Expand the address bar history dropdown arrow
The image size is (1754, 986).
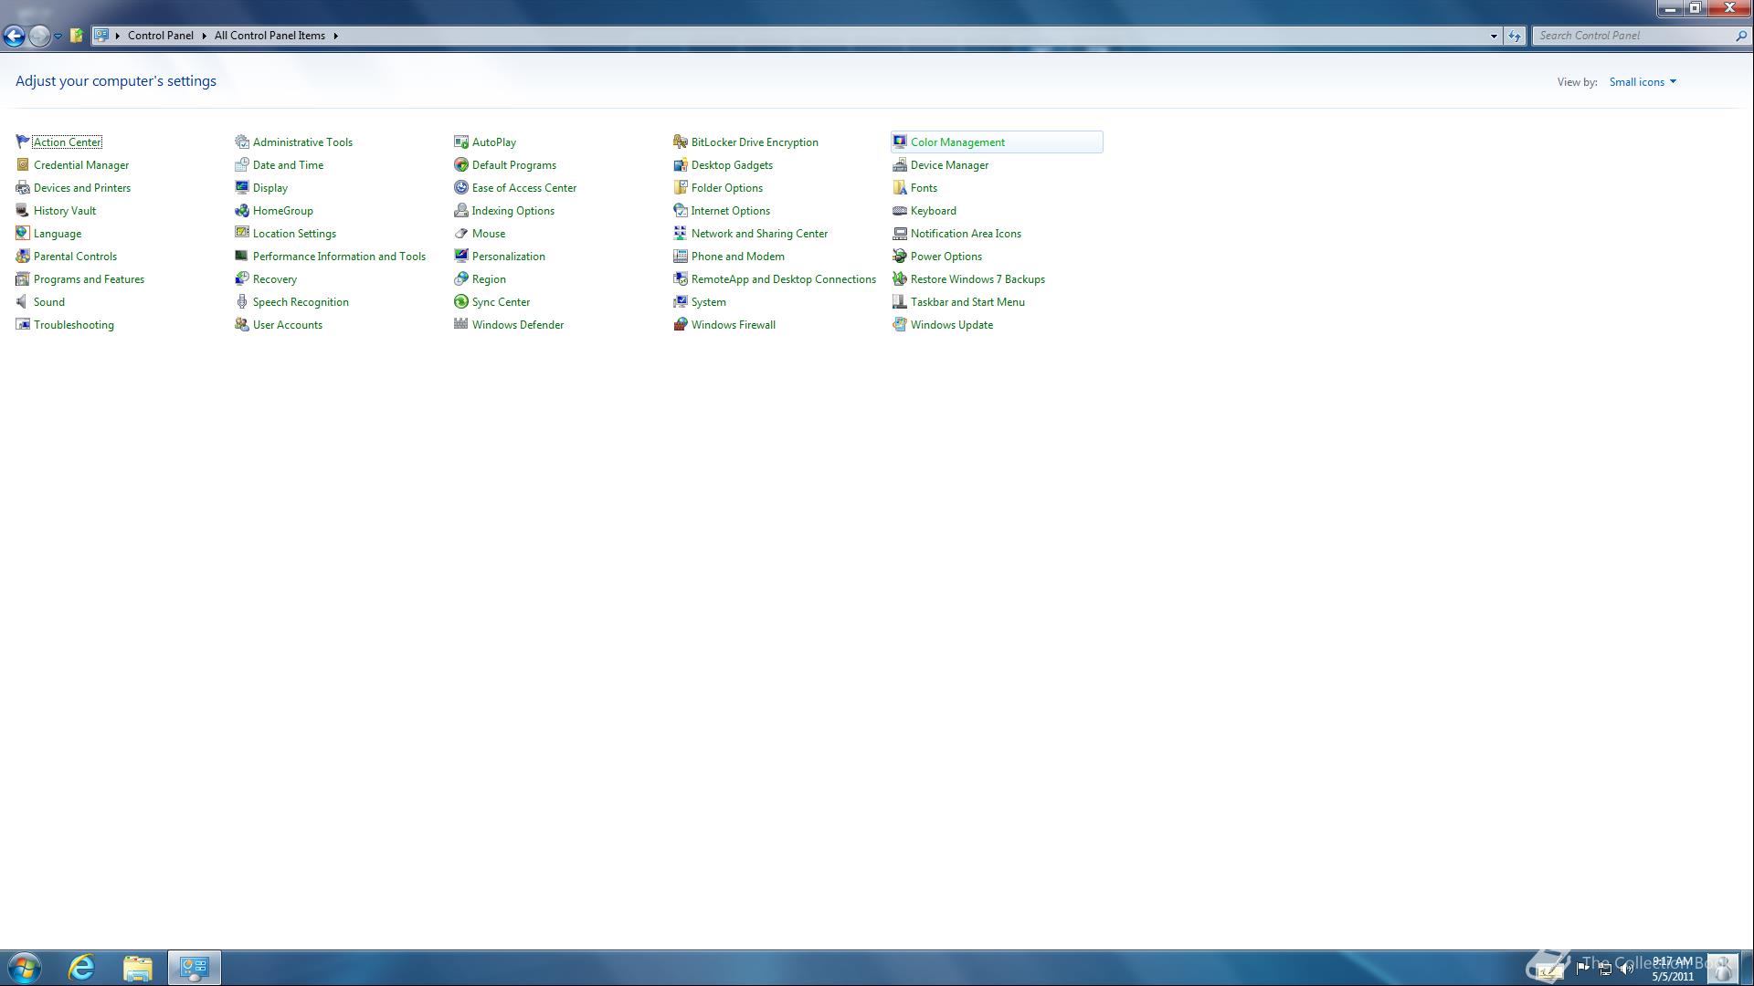[1494, 36]
